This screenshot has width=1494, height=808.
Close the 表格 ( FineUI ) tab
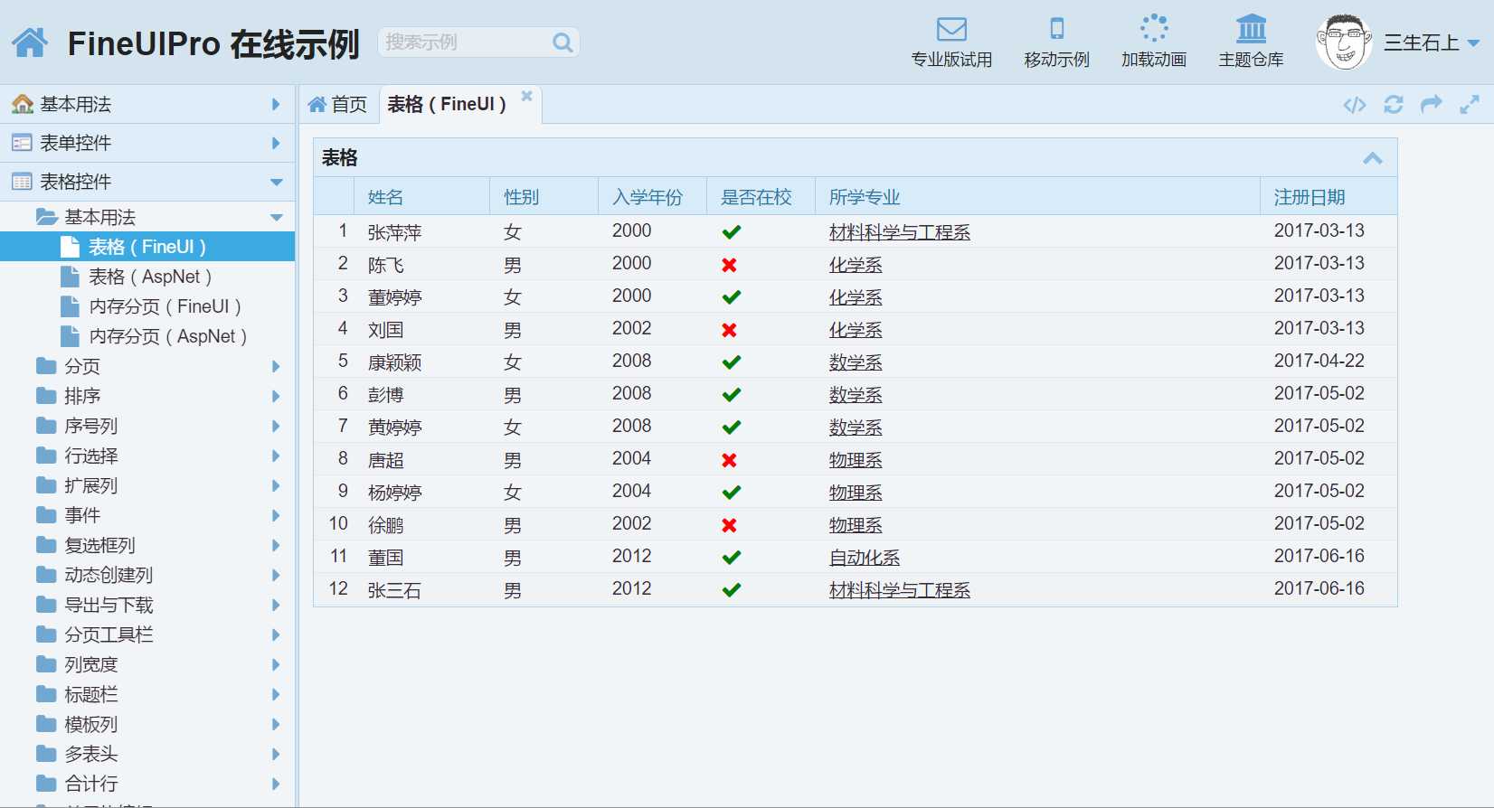point(526,96)
